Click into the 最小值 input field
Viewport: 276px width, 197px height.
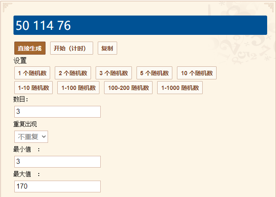[x=58, y=162]
